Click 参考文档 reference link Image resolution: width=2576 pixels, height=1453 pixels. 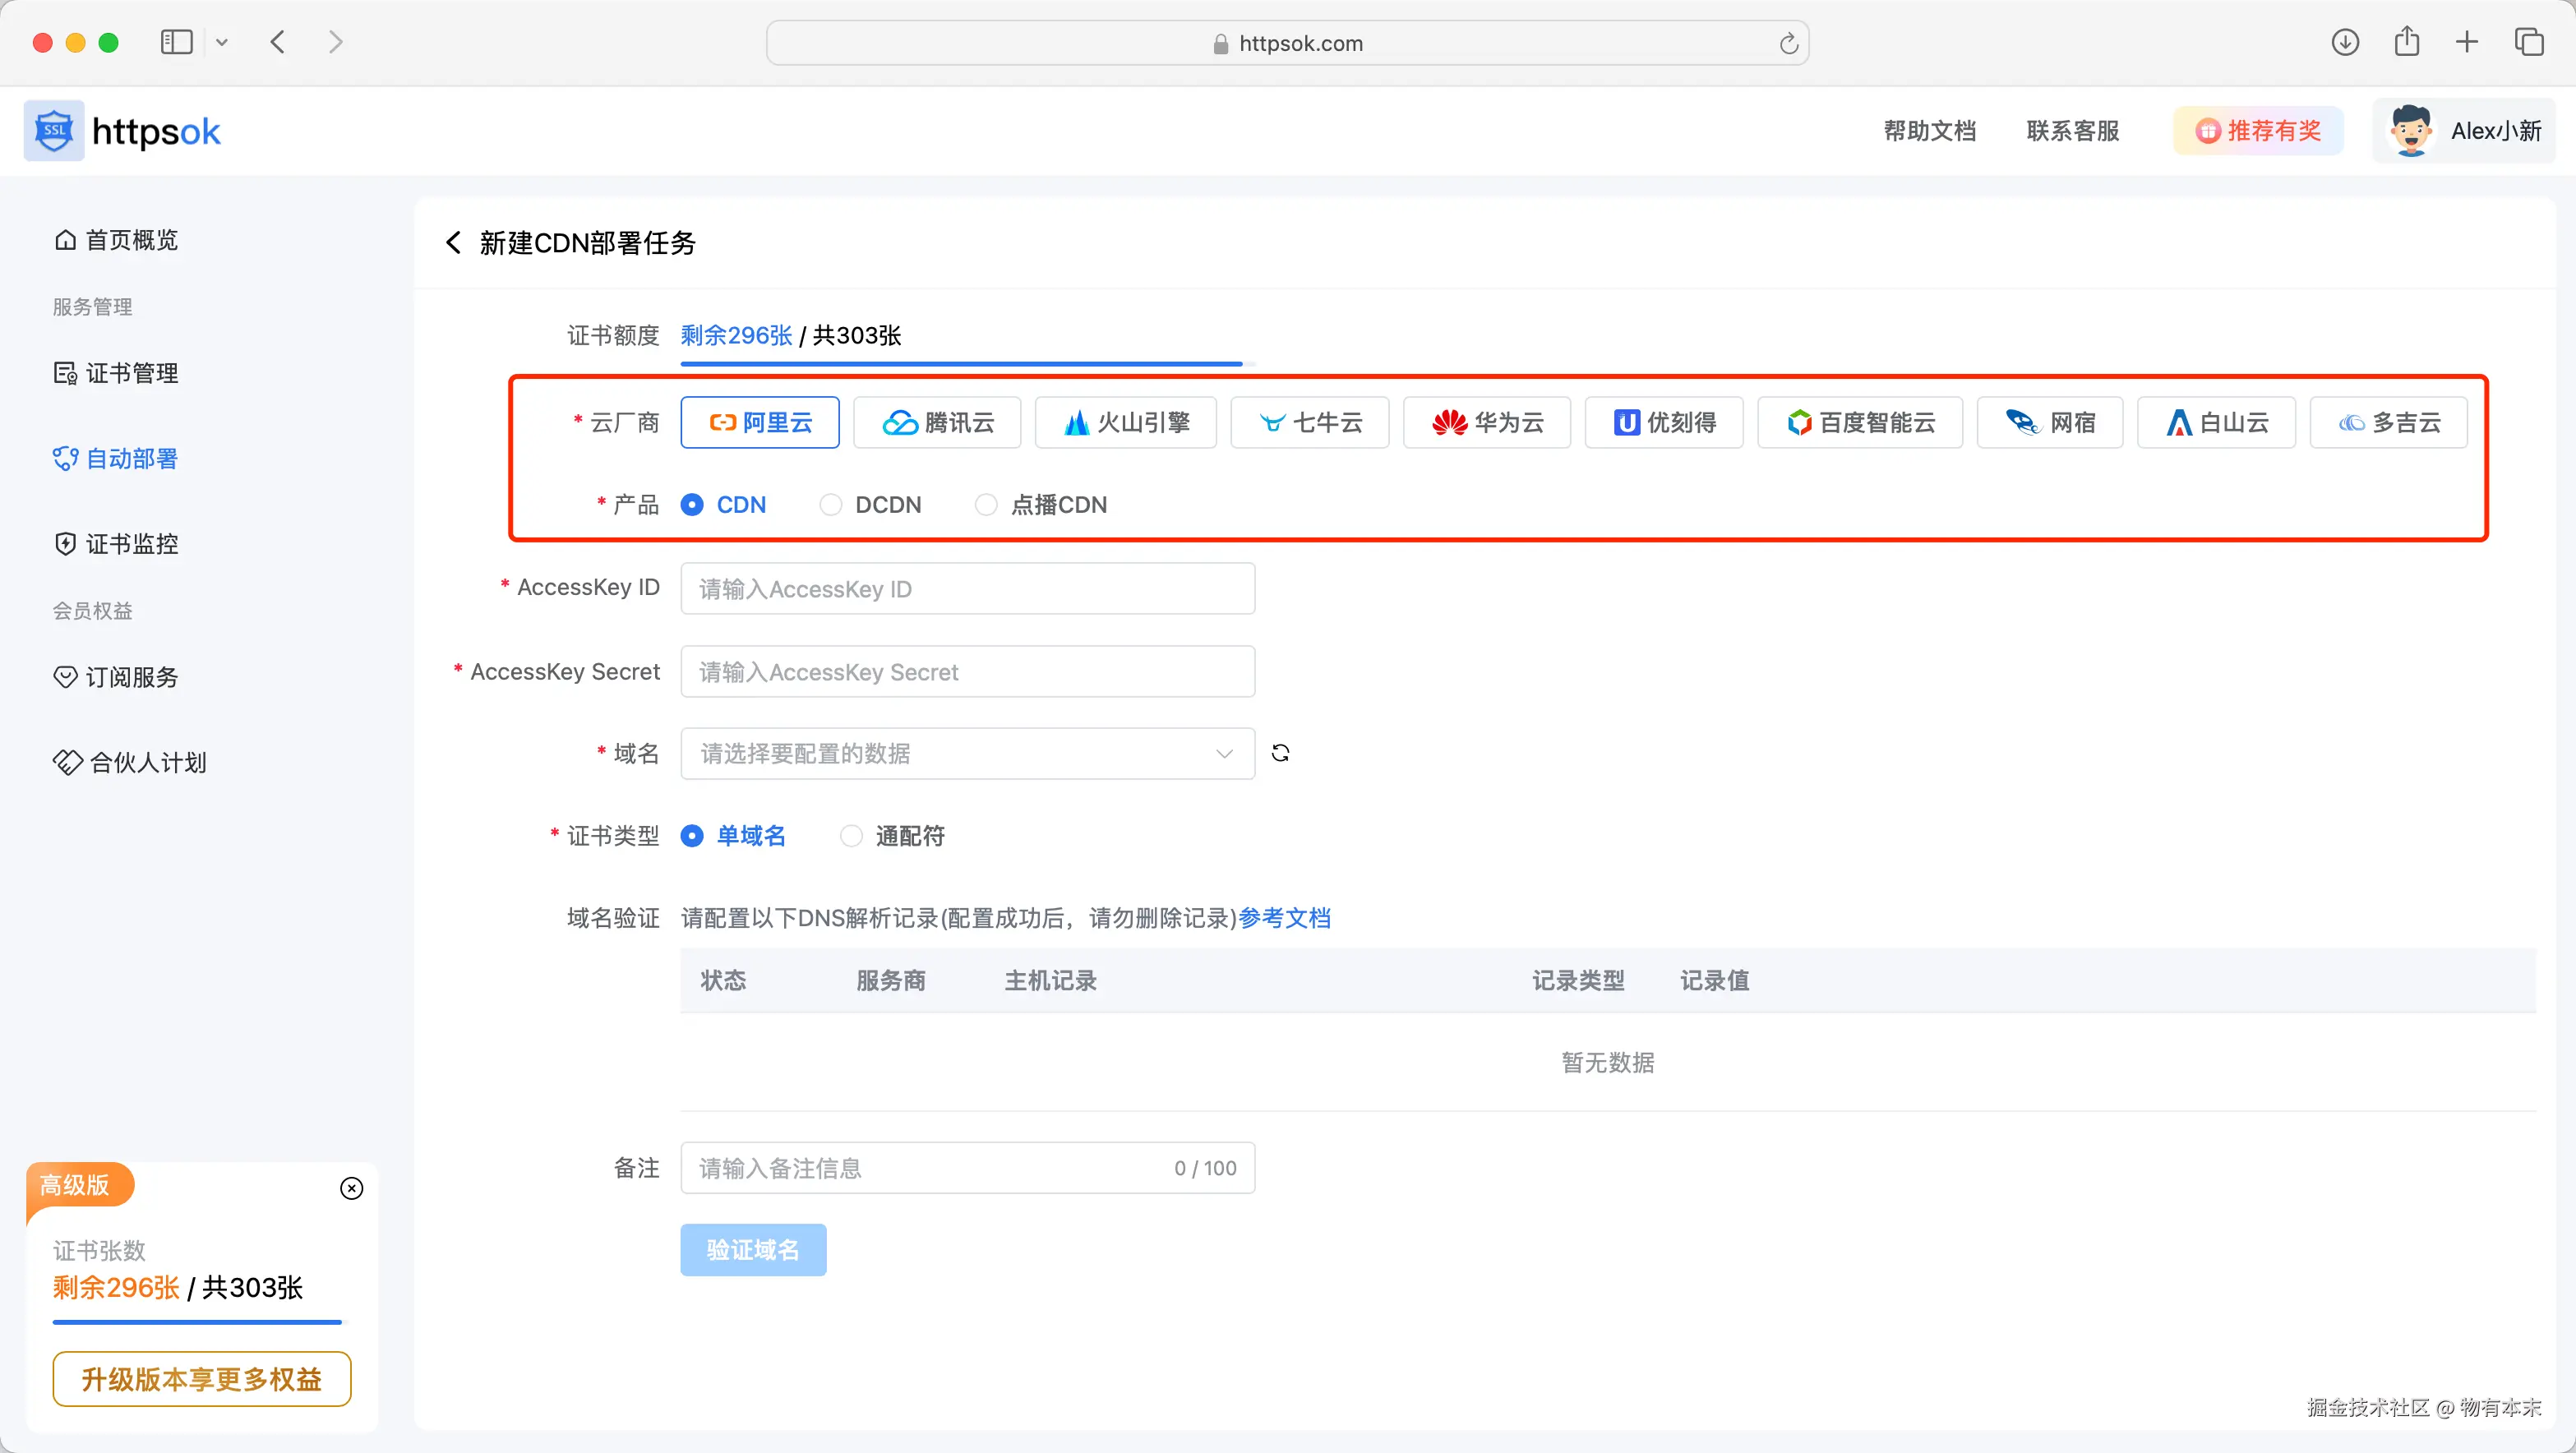click(1284, 918)
